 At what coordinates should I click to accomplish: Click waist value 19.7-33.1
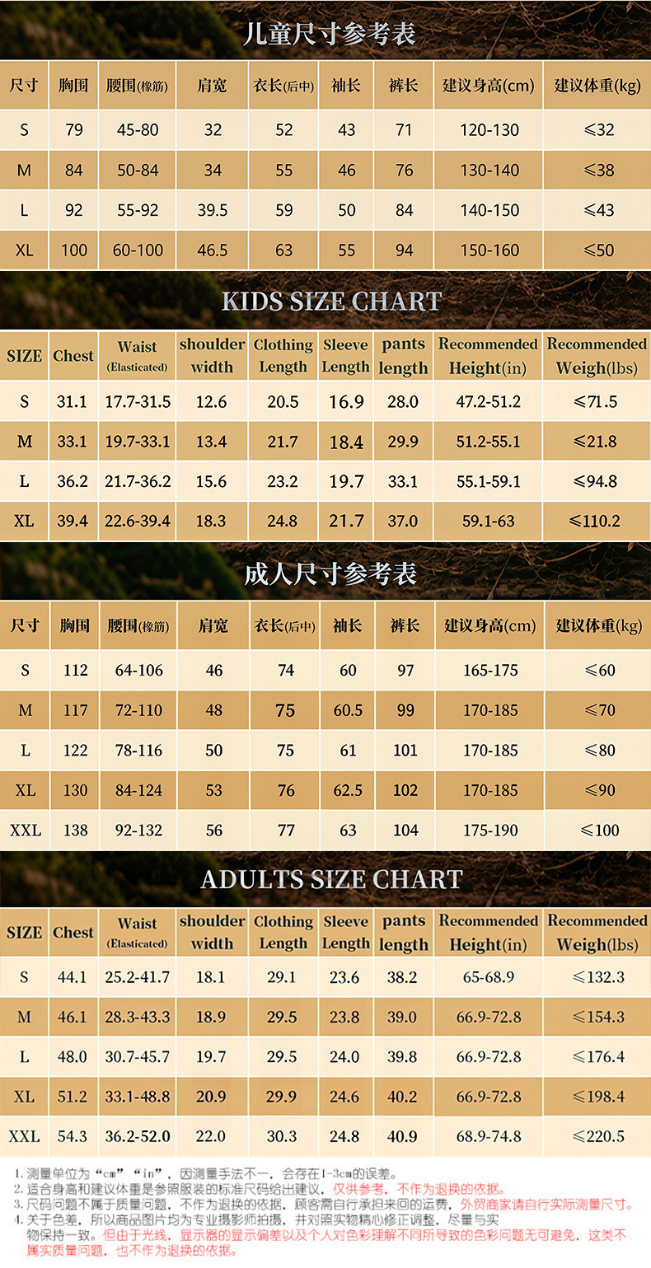(138, 442)
